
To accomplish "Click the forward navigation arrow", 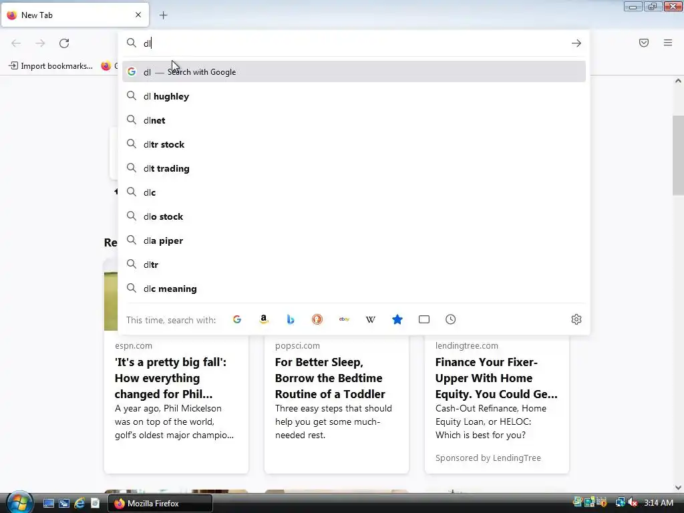I will (40, 43).
